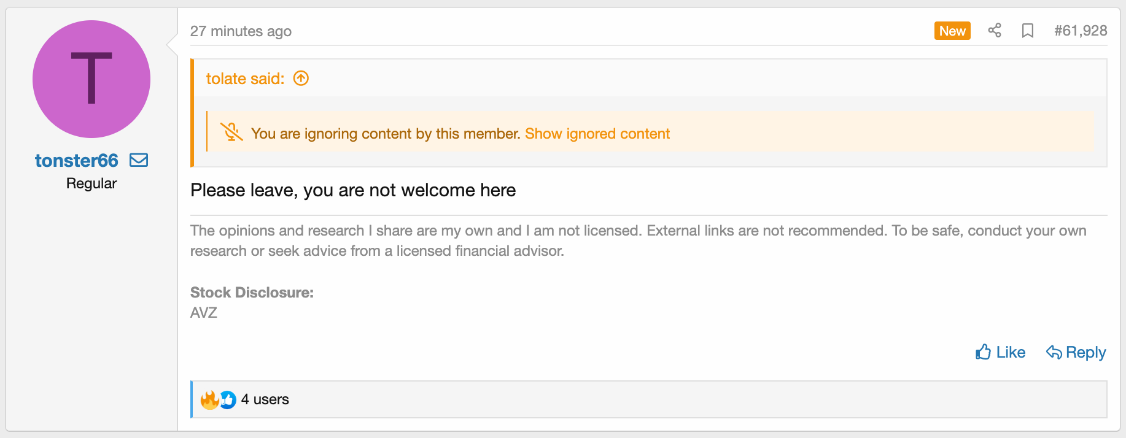
Task: Click the share post icon
Action: point(995,31)
